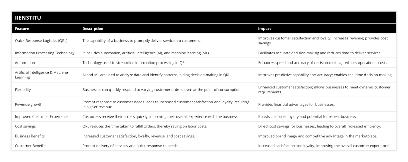408x162 pixels.
Task: Click the Improved Customer Experience cell
Action: coord(41,116)
